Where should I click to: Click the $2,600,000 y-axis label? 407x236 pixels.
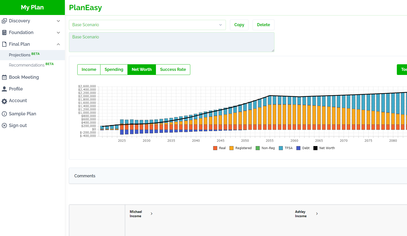tap(87, 86)
